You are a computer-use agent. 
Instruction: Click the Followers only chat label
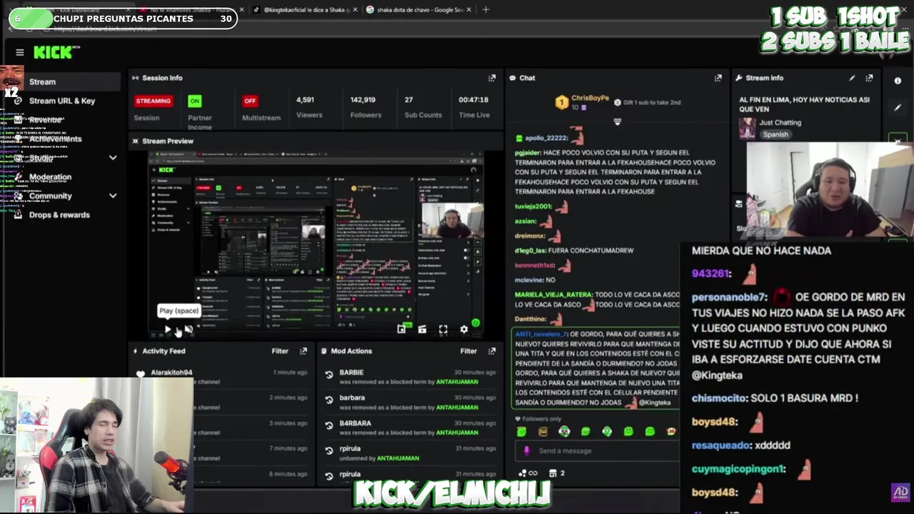(x=541, y=419)
